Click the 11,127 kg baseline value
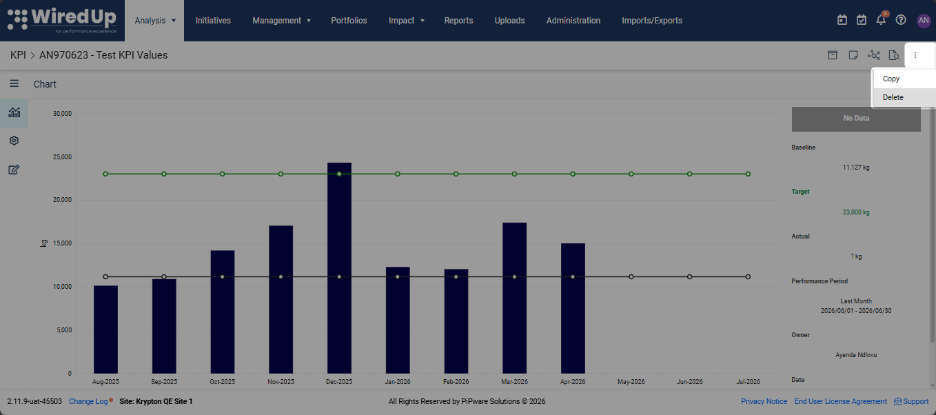The height and width of the screenshot is (415, 936). pos(856,168)
